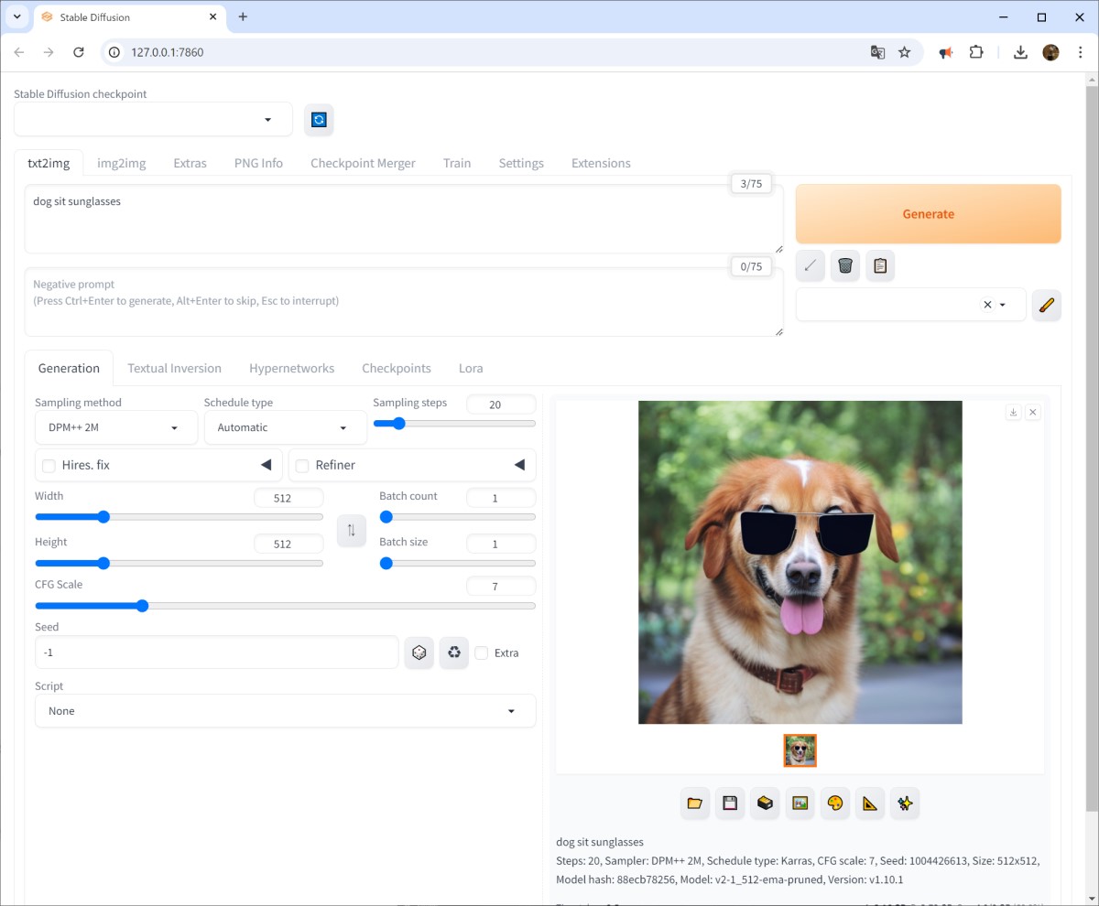Image resolution: width=1099 pixels, height=906 pixels.
Task: Switch to the img2img tab
Action: 122,163
